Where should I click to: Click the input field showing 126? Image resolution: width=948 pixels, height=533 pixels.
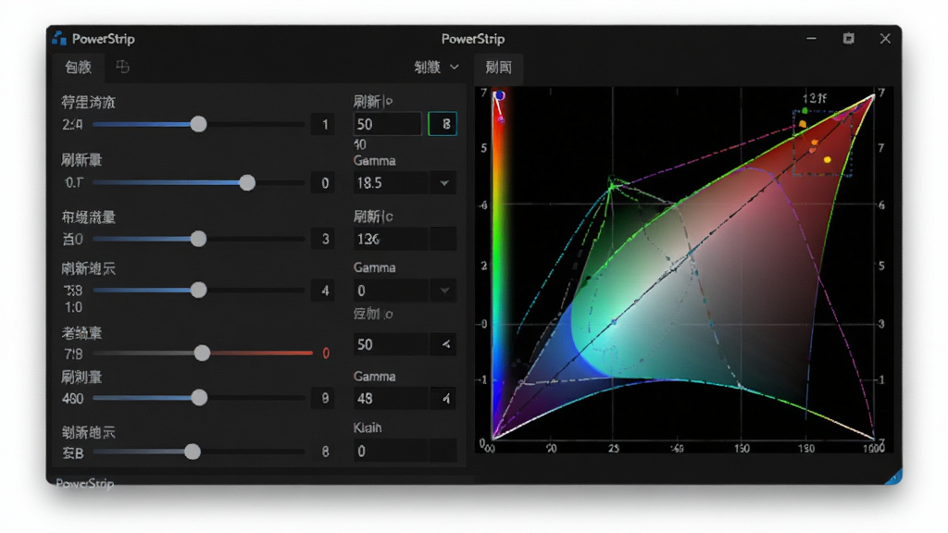click(x=391, y=240)
